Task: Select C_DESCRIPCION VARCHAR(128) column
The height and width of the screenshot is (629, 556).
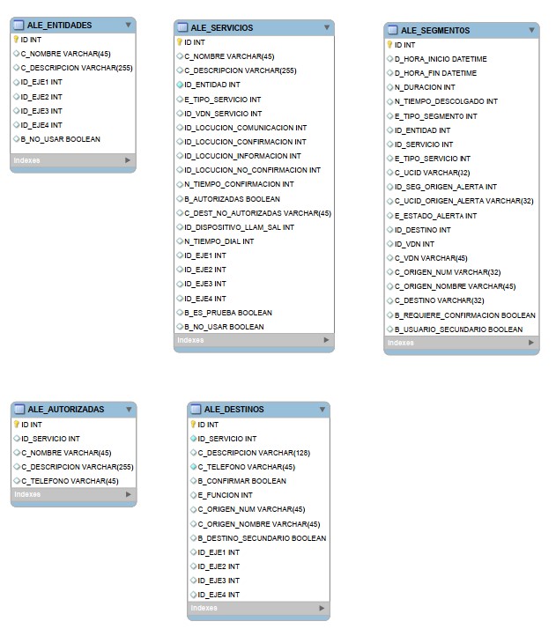Action: [x=254, y=453]
